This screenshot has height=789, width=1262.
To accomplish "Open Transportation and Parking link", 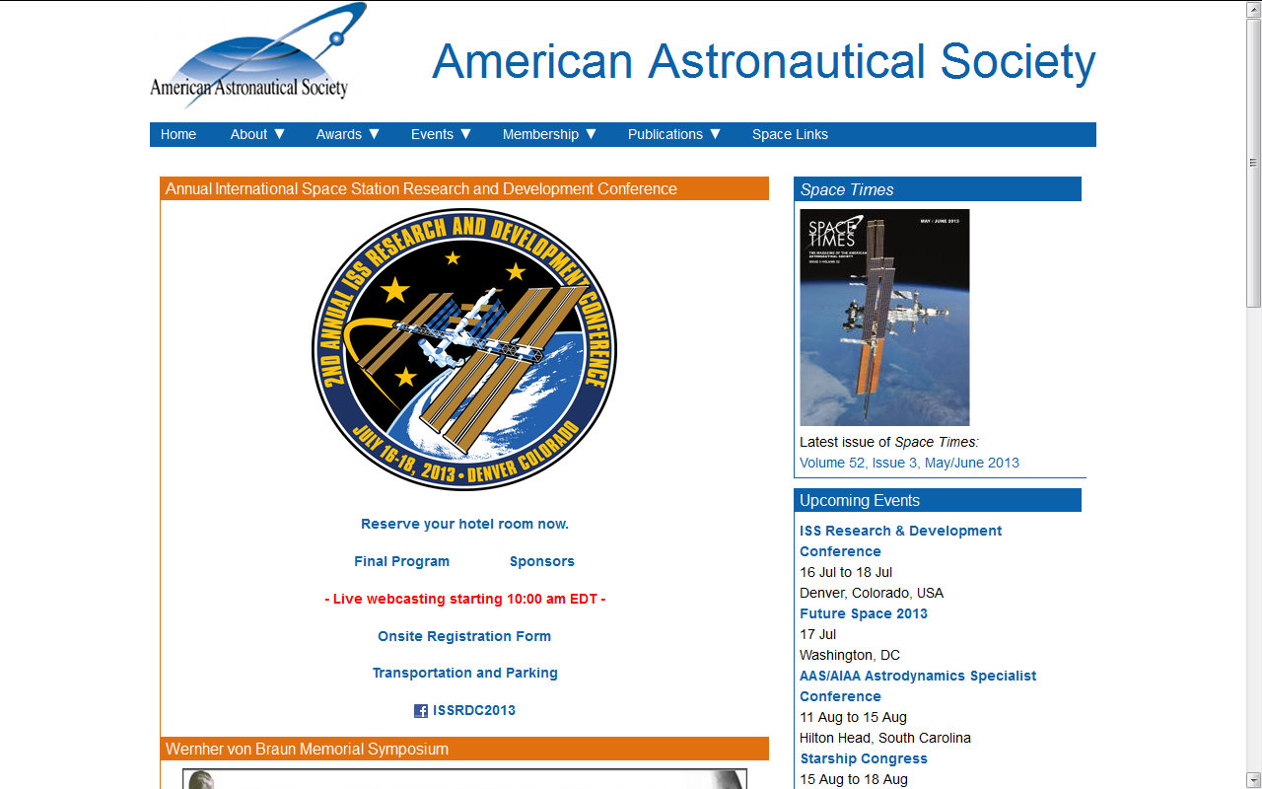I will [x=464, y=673].
